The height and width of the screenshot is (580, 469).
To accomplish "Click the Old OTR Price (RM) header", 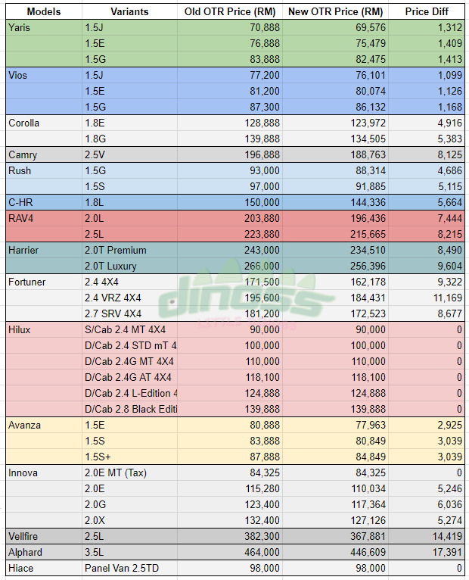I will click(231, 12).
